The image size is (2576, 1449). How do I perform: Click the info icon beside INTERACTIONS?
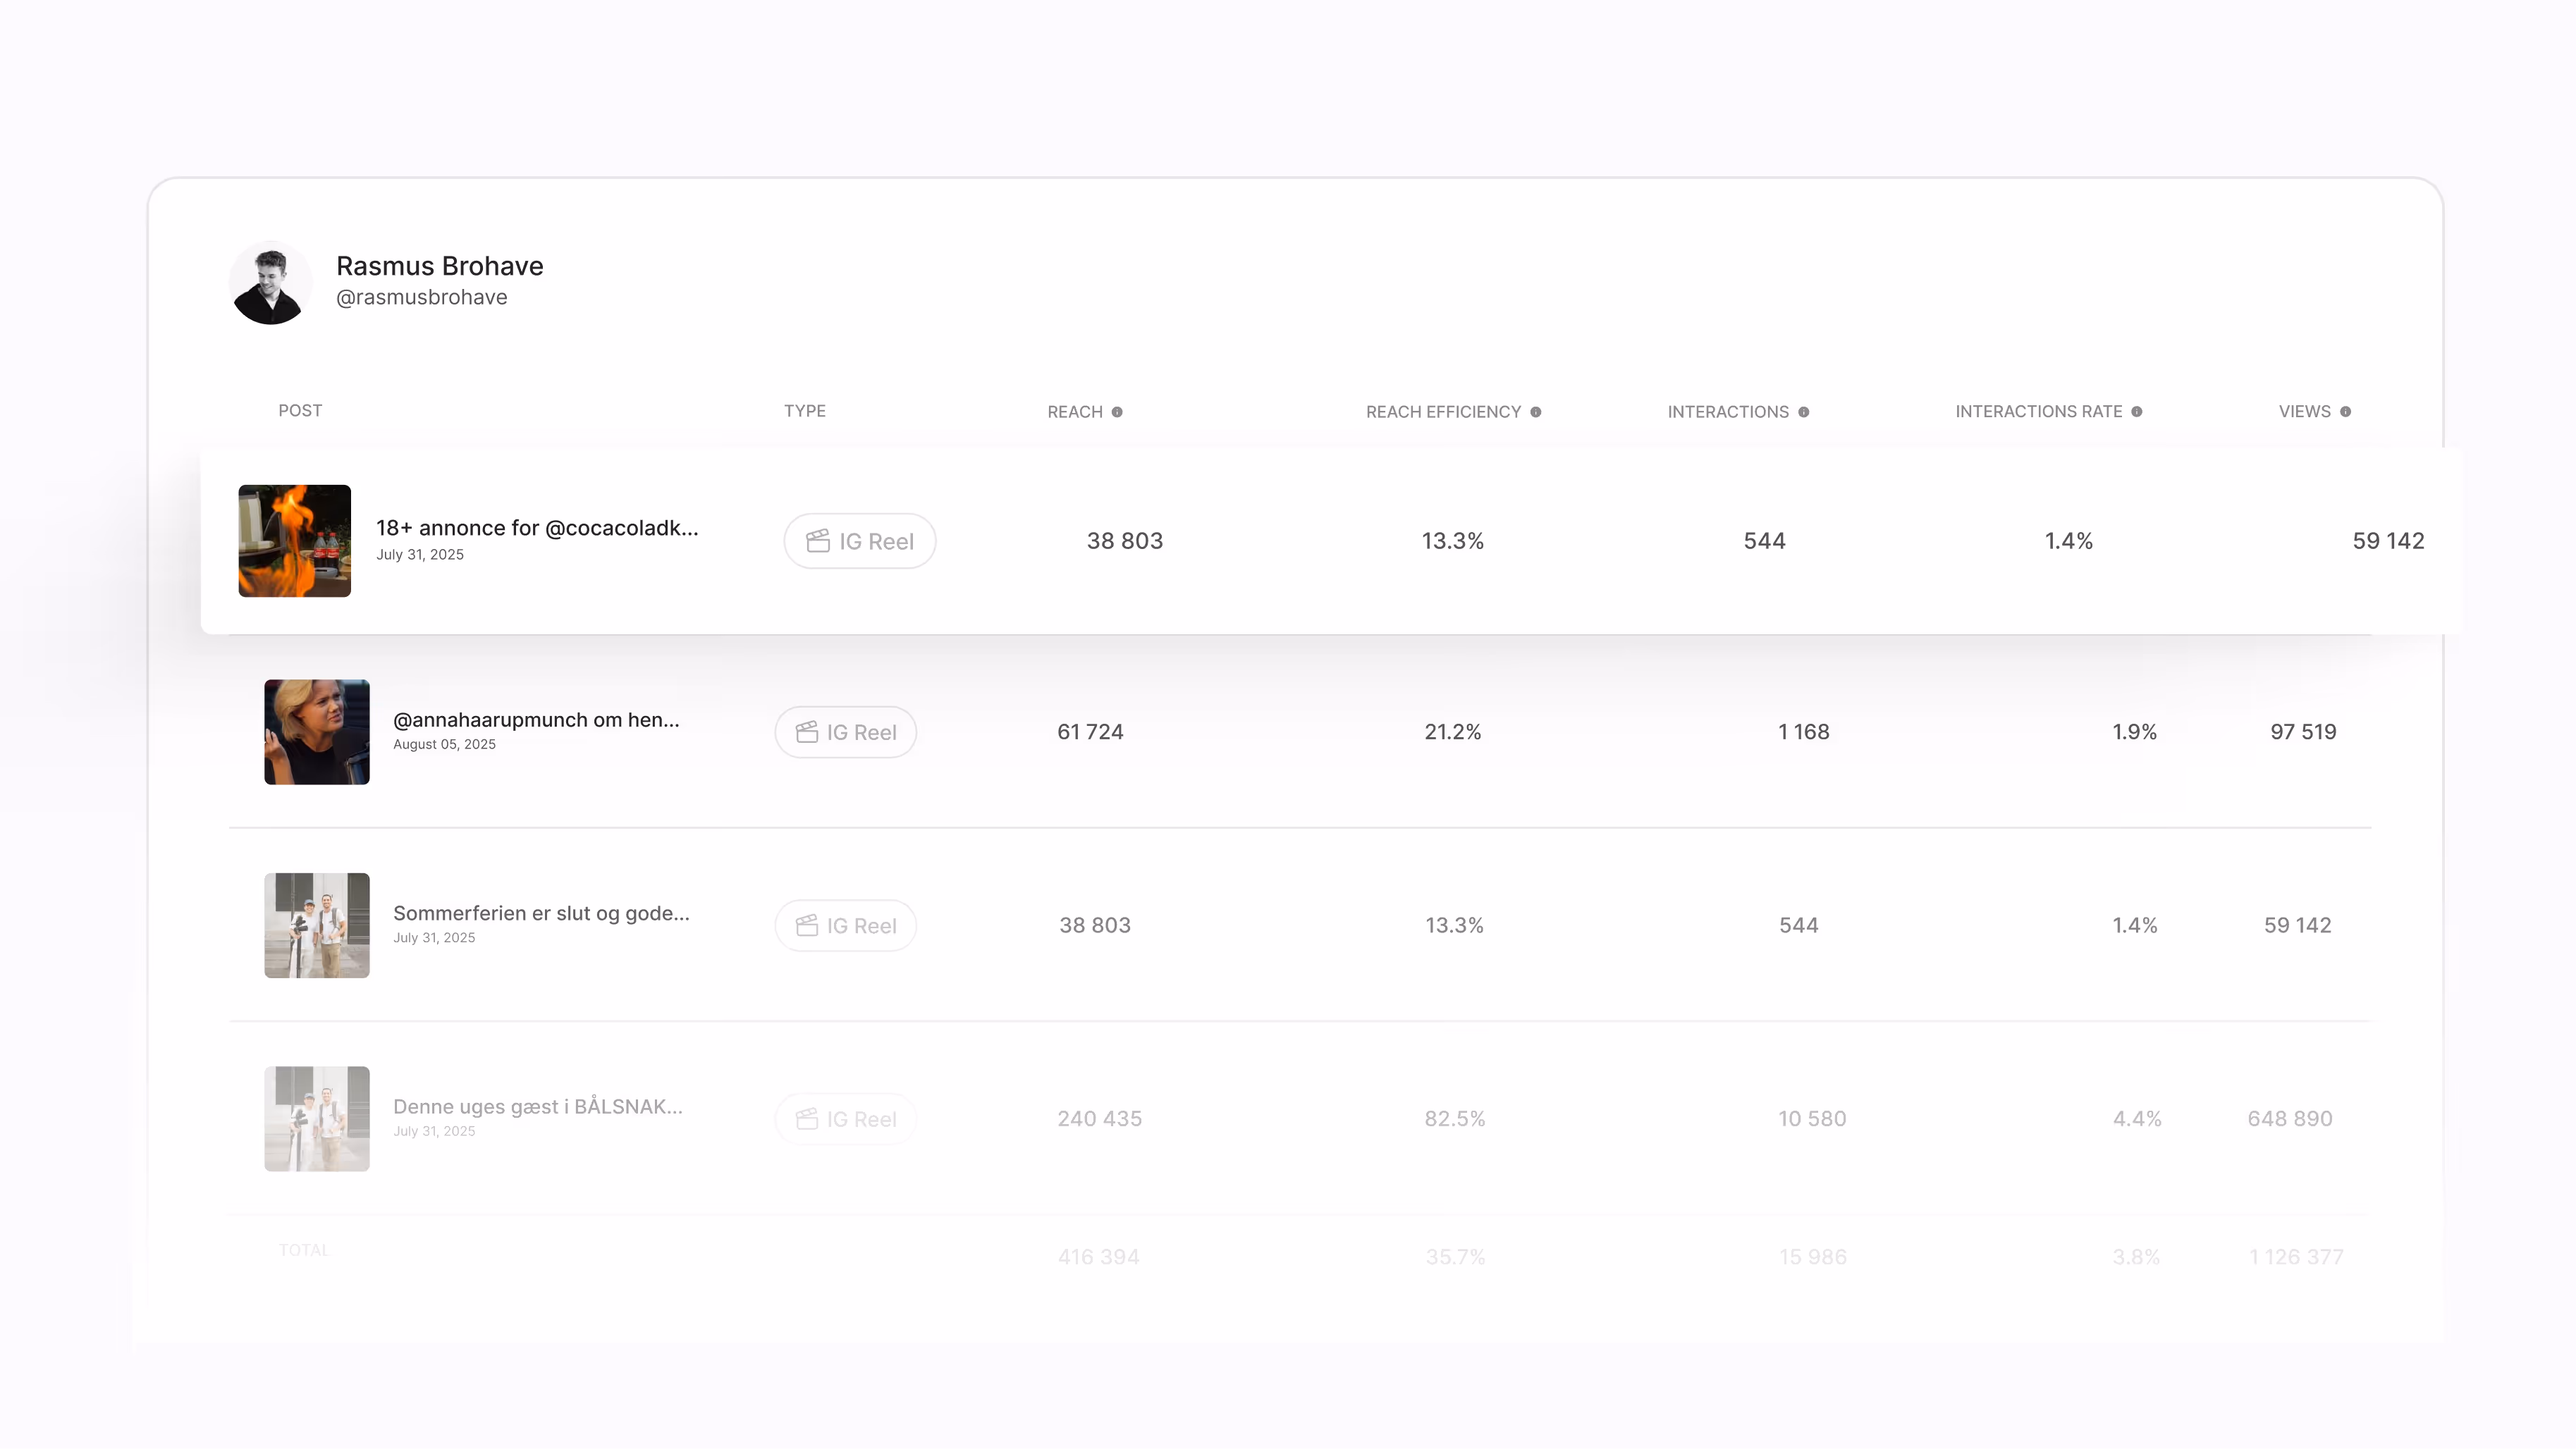coord(1804,412)
